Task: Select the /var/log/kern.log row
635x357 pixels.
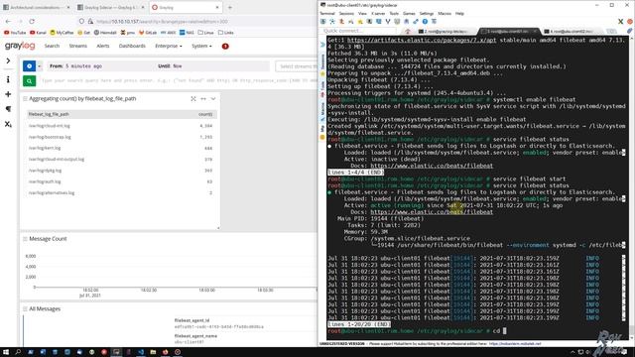Action: [x=121, y=148]
